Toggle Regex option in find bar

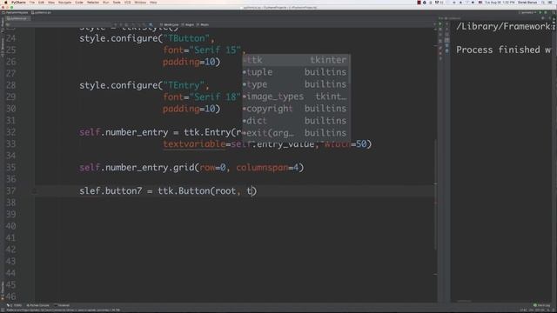coord(188,25)
